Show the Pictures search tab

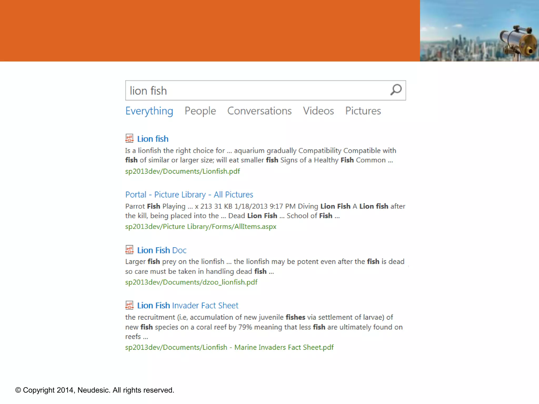pyautogui.click(x=363, y=111)
